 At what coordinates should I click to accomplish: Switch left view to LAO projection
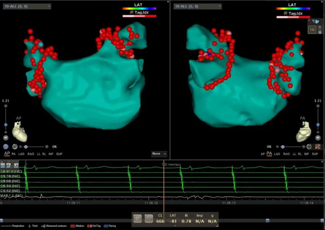tap(21, 154)
